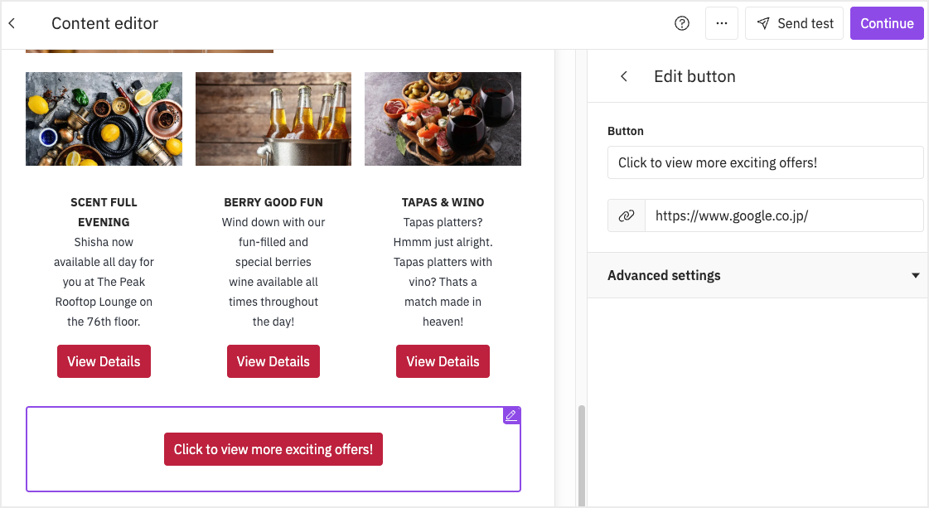Click the 'match made in' text
This screenshot has width=929, height=508.
[443, 302]
